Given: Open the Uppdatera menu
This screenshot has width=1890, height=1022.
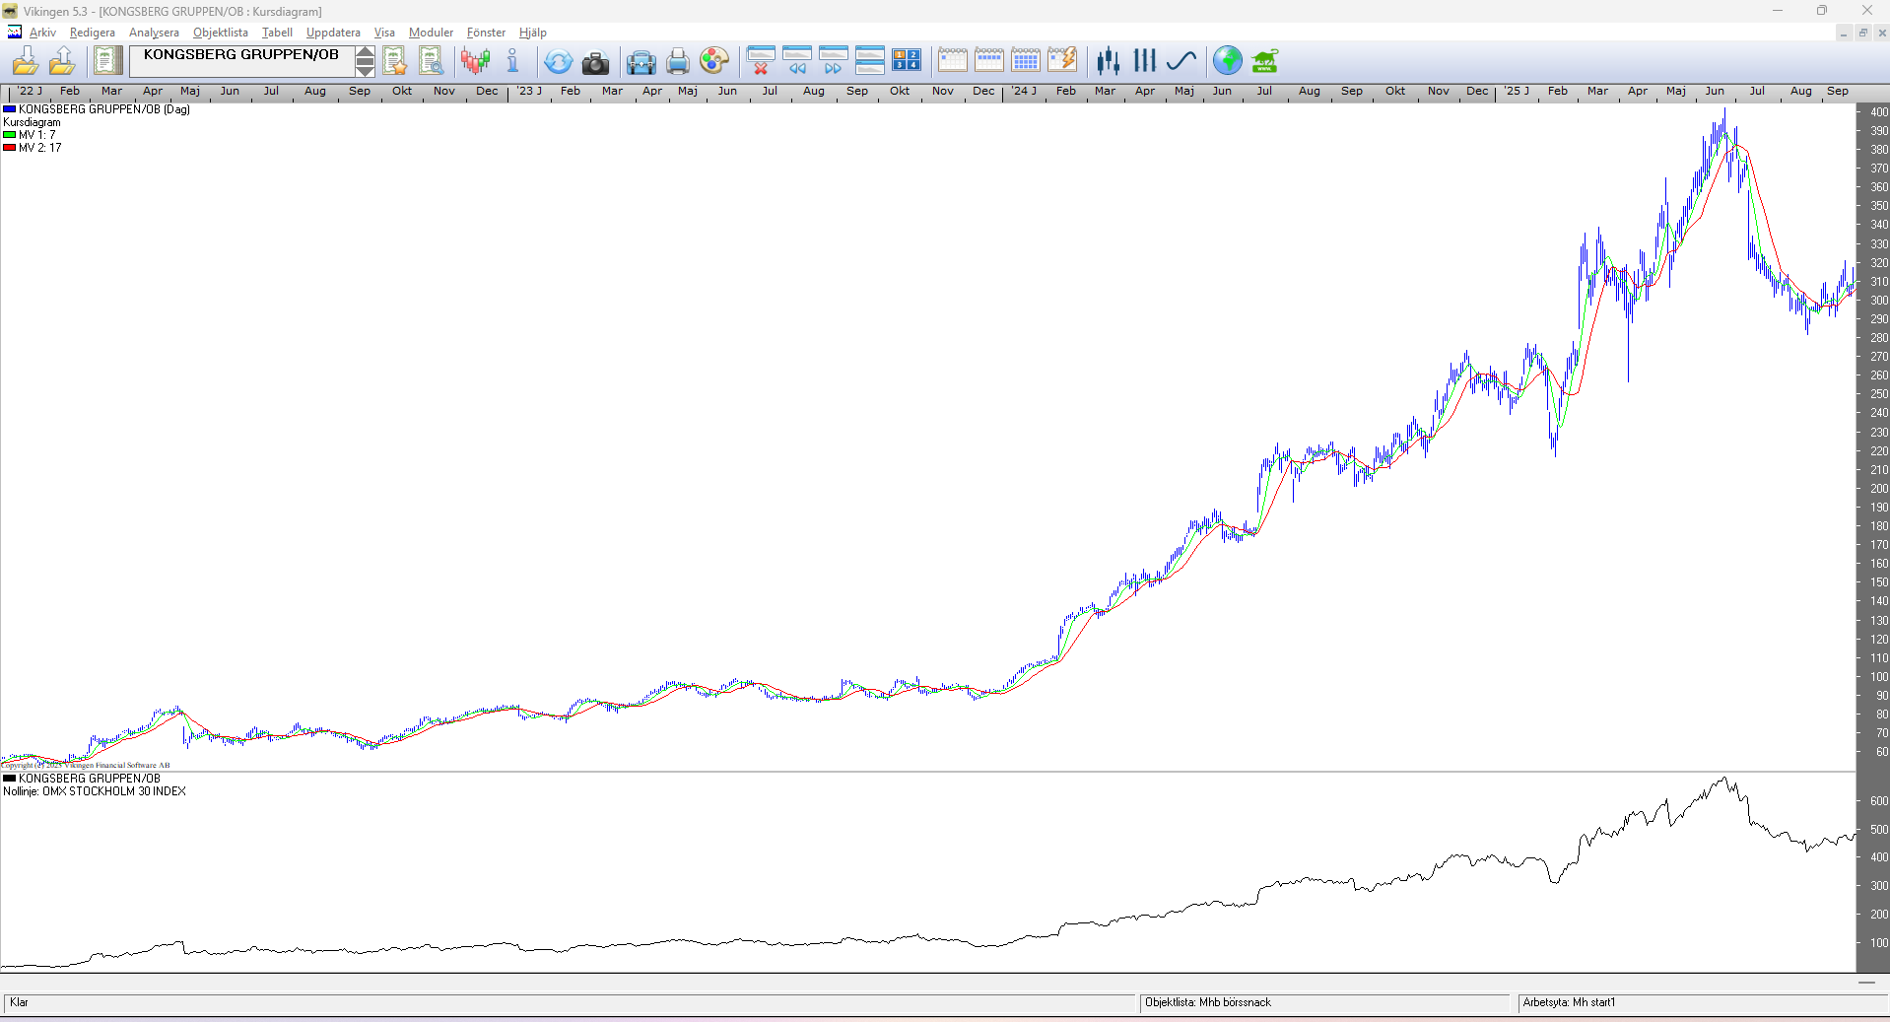Looking at the screenshot, I should click(x=333, y=33).
